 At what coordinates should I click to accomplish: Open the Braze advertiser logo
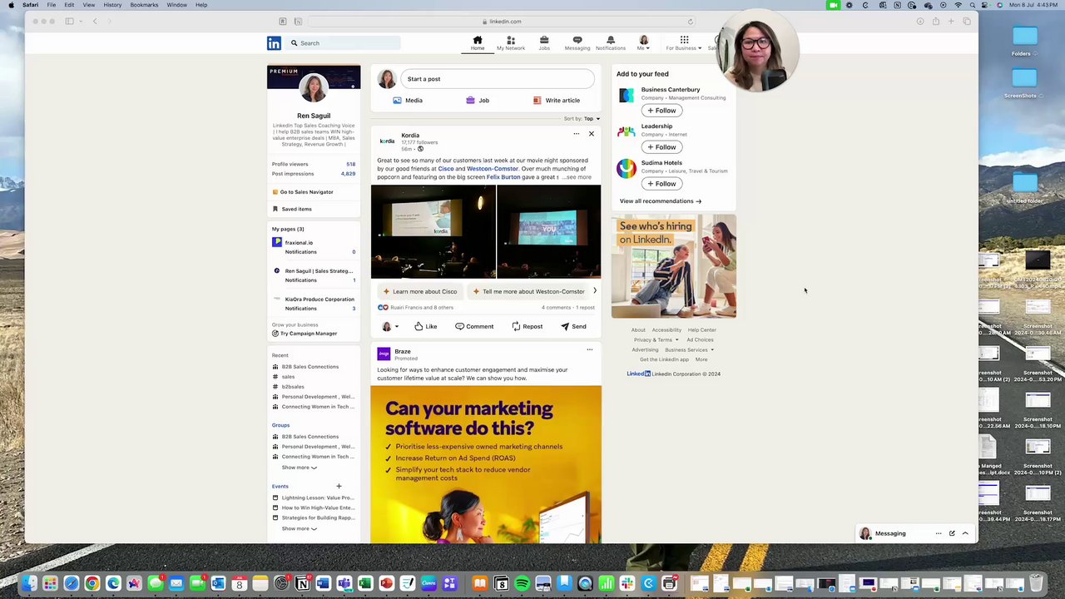click(x=384, y=354)
